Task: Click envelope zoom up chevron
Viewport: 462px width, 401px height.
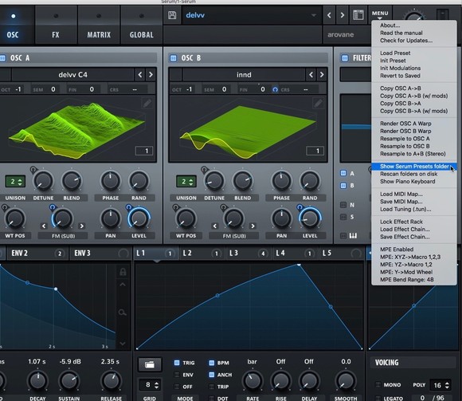Action: 123,285
